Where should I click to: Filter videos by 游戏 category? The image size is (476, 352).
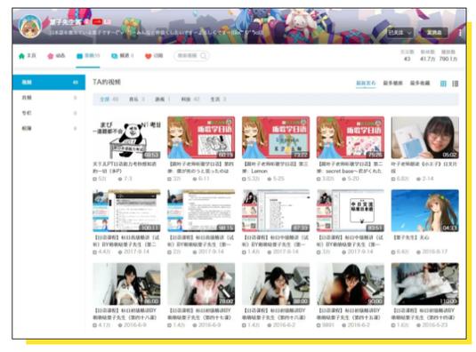coord(163,100)
